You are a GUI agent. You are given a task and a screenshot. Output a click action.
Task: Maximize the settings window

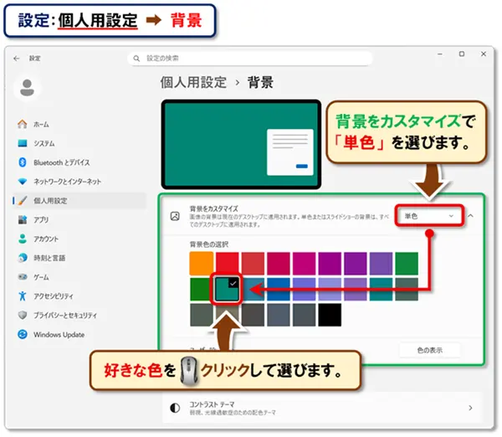(462, 54)
